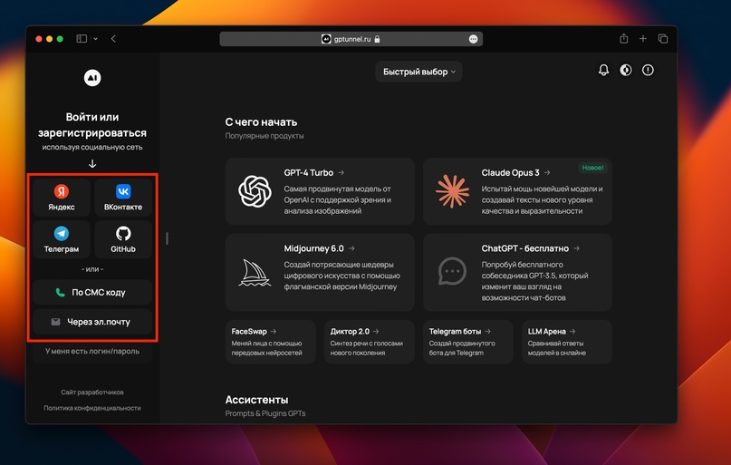This screenshot has height=465, width=731.
Task: Click the chat bubble ChatGPT icon
Action: pos(452,271)
